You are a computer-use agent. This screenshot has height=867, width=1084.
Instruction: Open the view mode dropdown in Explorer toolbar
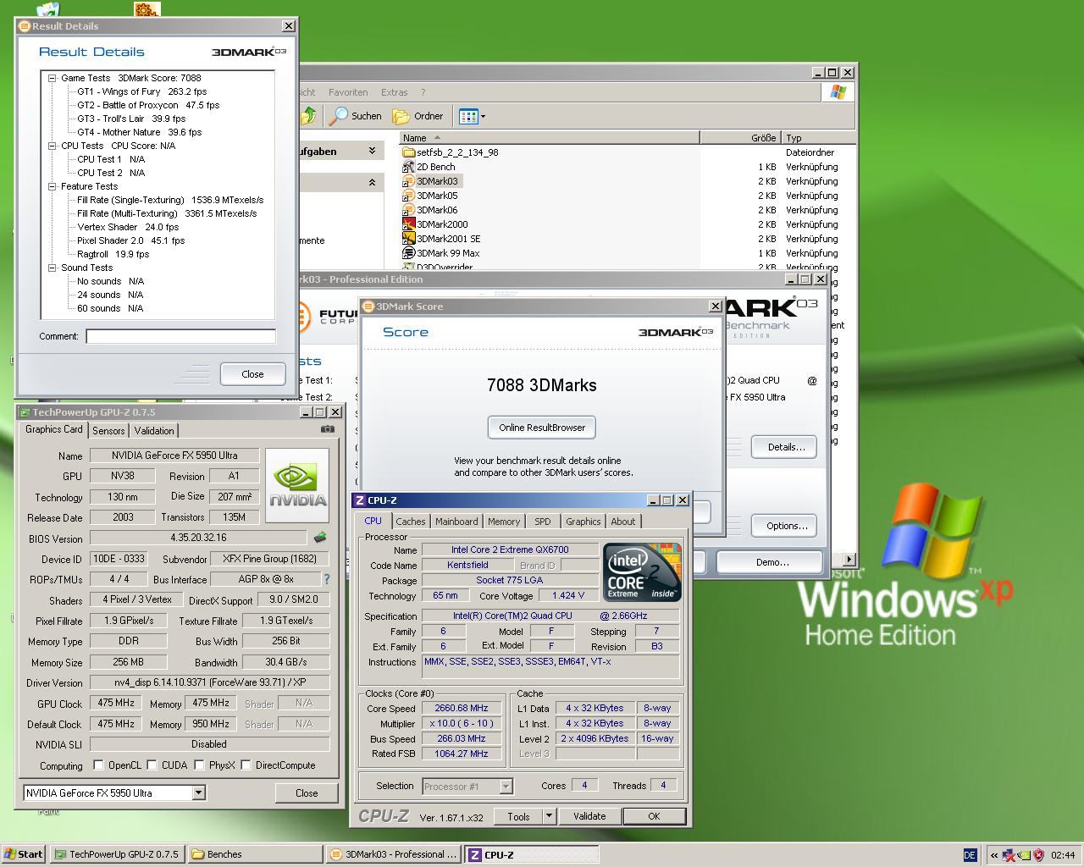tap(481, 116)
